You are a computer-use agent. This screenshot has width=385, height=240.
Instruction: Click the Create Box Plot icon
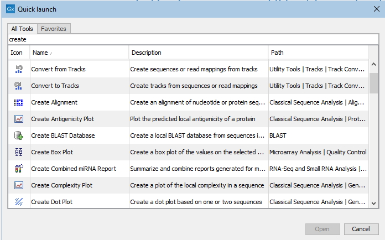(19, 152)
